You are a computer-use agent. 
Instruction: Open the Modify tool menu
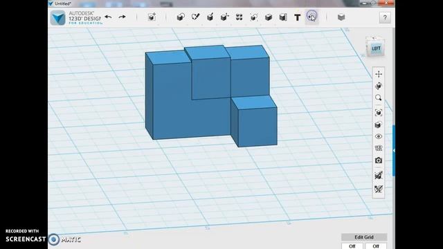pos(224,17)
